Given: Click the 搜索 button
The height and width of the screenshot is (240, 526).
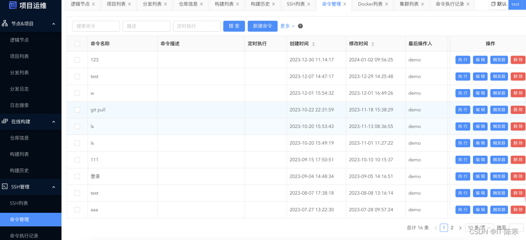Looking at the screenshot, I should pos(234,26).
